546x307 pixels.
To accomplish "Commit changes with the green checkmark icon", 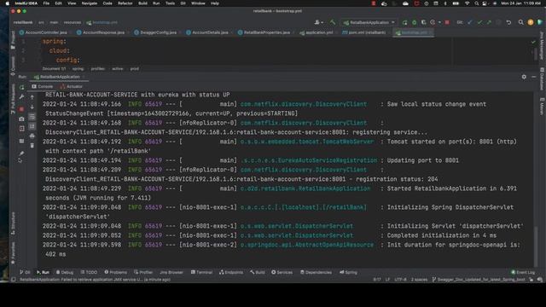I will pos(479,22).
